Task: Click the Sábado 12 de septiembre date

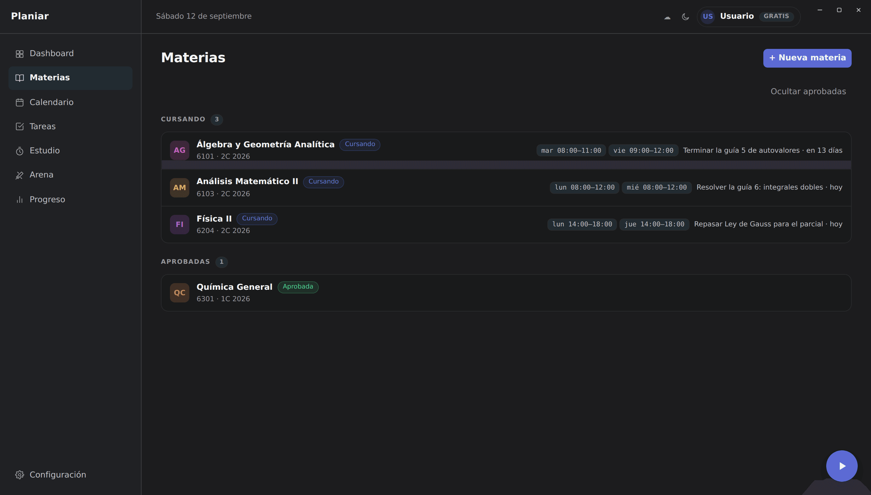Action: [x=204, y=16]
